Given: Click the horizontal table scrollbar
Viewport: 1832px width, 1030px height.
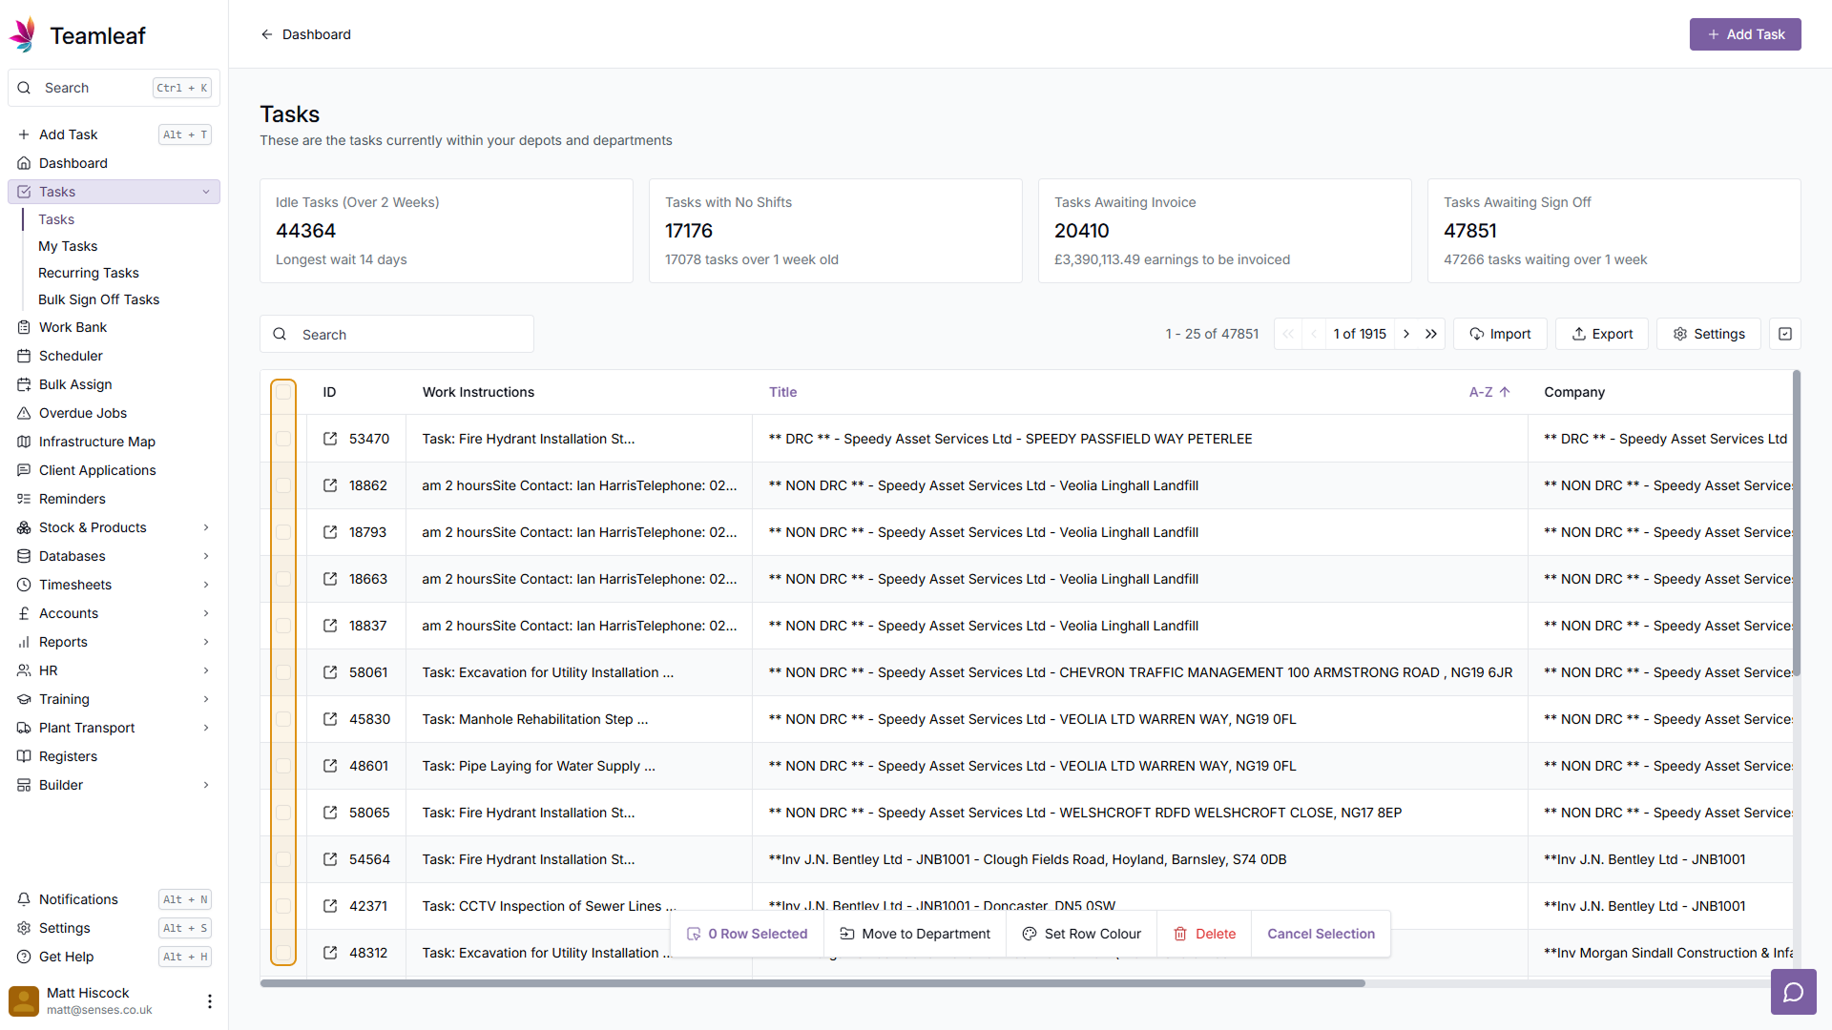Looking at the screenshot, I should [813, 983].
